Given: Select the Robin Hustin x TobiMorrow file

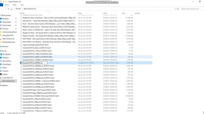Looking at the screenshot, I should click(49, 30).
